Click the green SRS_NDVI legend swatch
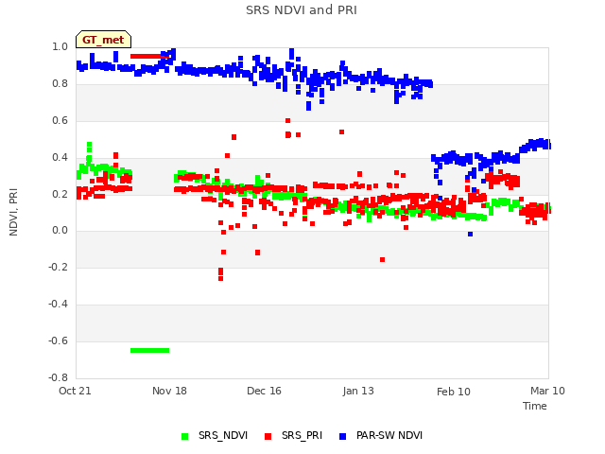 coord(185,436)
